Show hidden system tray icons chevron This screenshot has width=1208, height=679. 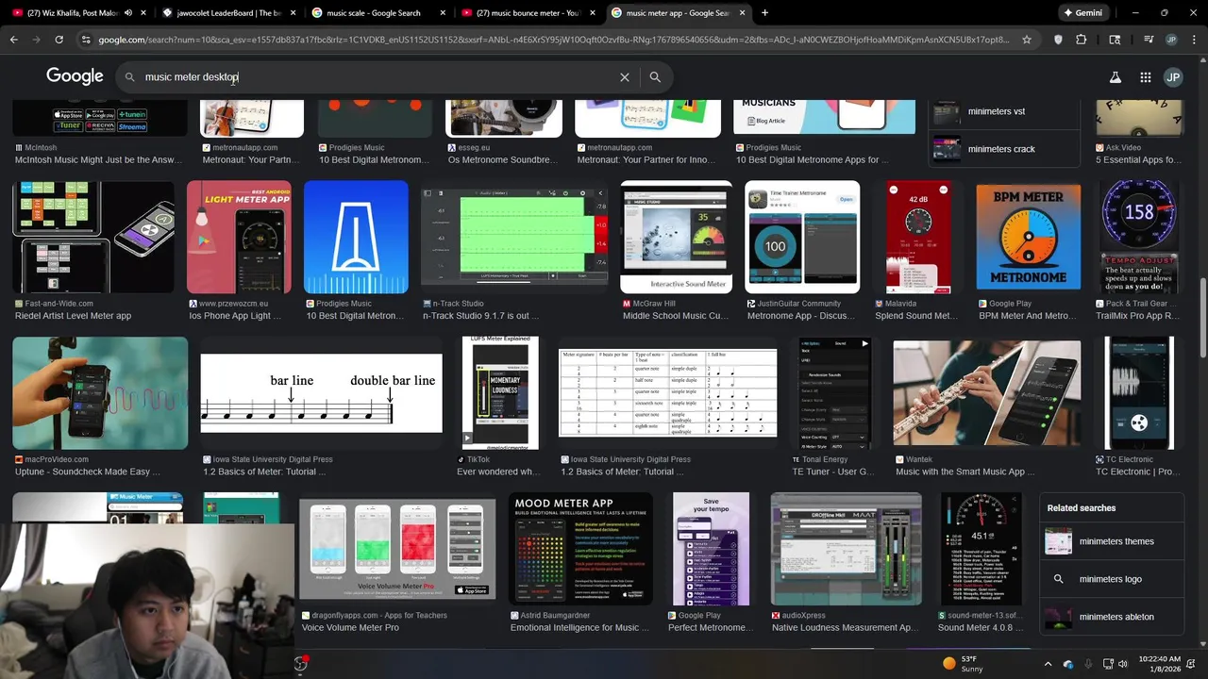pos(1048,664)
